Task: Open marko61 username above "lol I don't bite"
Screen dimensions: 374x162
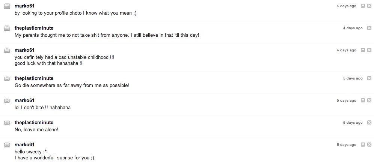Action: (x=24, y=100)
